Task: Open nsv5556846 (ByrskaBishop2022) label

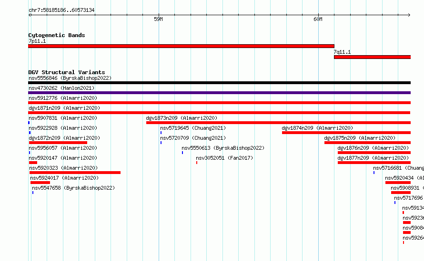Action: point(70,78)
